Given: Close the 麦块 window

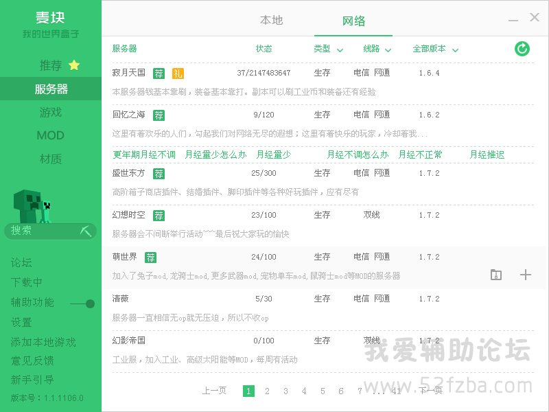Looking at the screenshot, I should pyautogui.click(x=535, y=16).
